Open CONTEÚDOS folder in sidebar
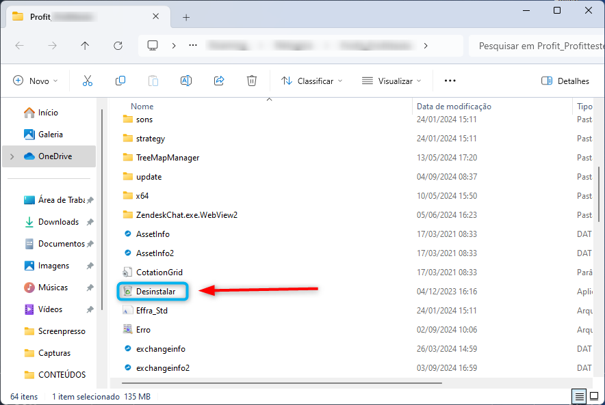The width and height of the screenshot is (605, 405). pos(54,374)
